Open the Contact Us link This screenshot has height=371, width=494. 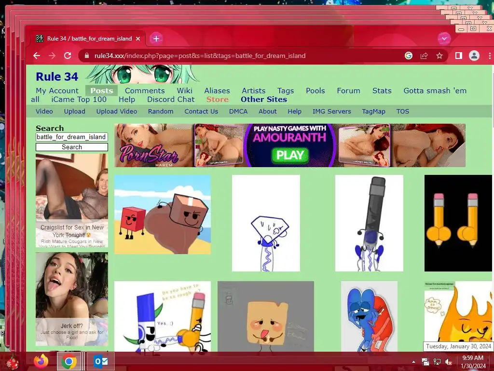point(201,112)
